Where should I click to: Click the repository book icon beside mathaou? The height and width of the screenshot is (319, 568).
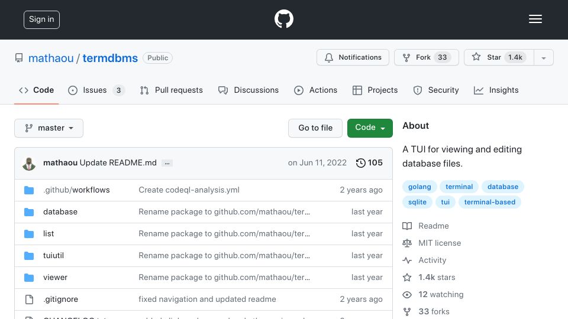(19, 58)
